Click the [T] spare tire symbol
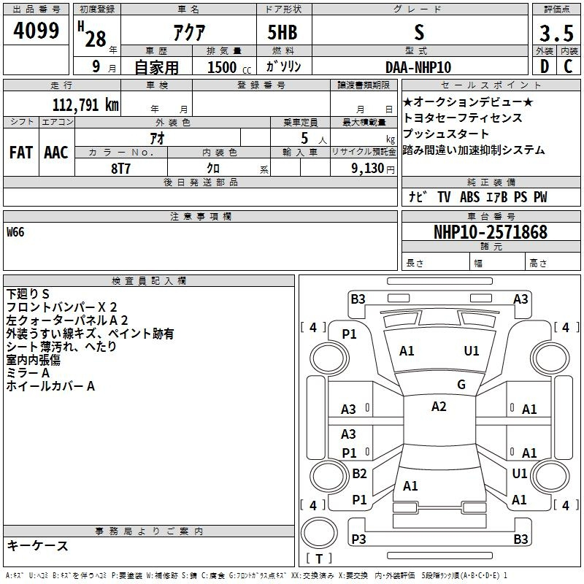The height and width of the screenshot is (584, 584). coord(318,559)
